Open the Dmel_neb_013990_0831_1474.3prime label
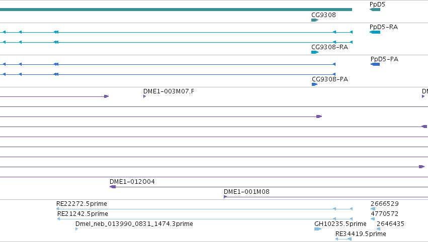Screen dimensions: 428x242 pos(134,224)
